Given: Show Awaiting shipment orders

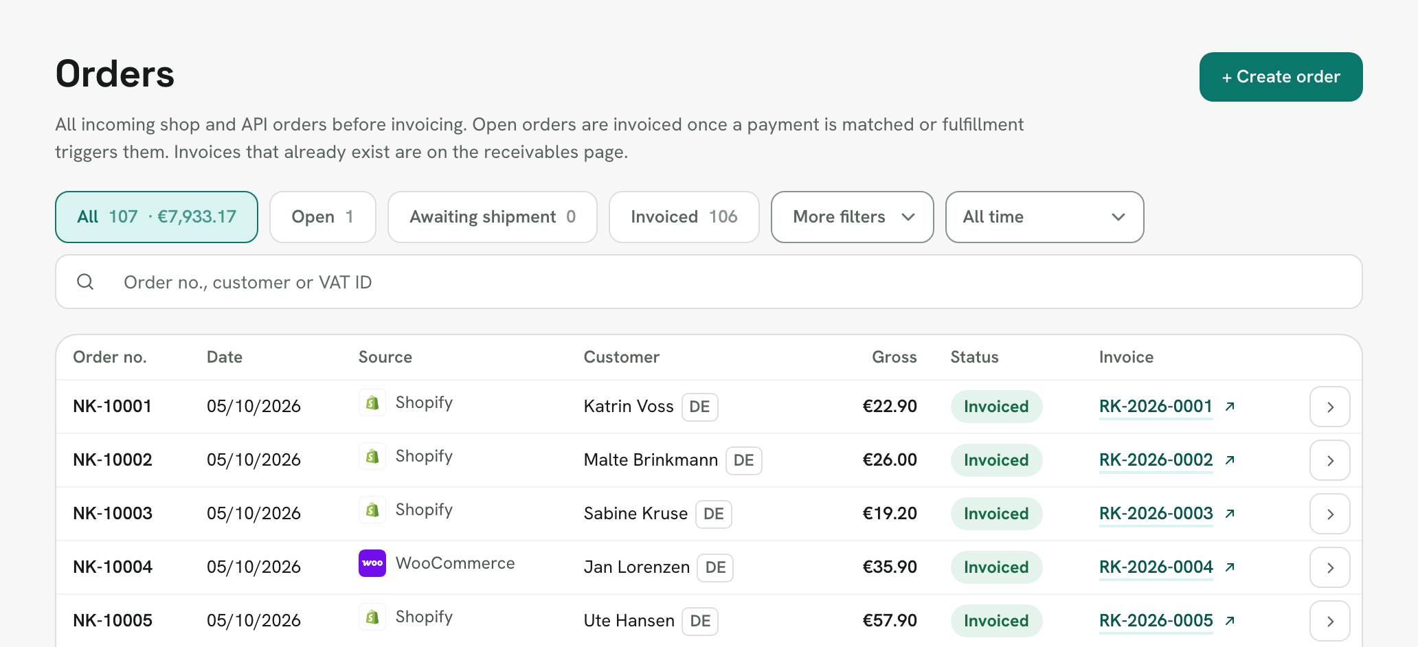Looking at the screenshot, I should point(493,217).
